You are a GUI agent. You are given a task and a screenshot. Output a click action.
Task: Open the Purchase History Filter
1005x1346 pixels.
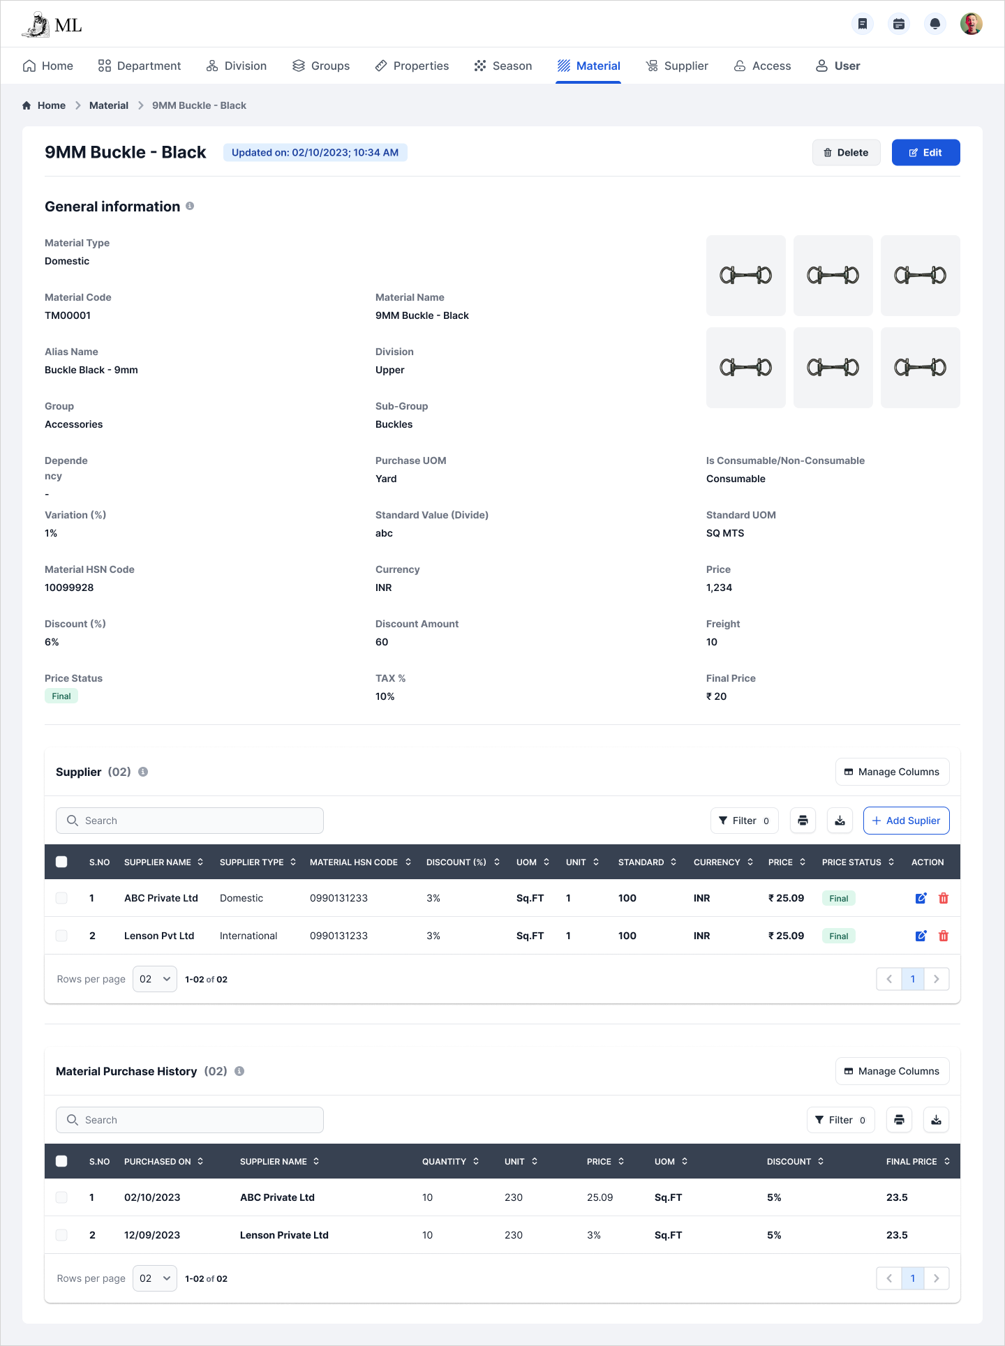coord(840,1120)
